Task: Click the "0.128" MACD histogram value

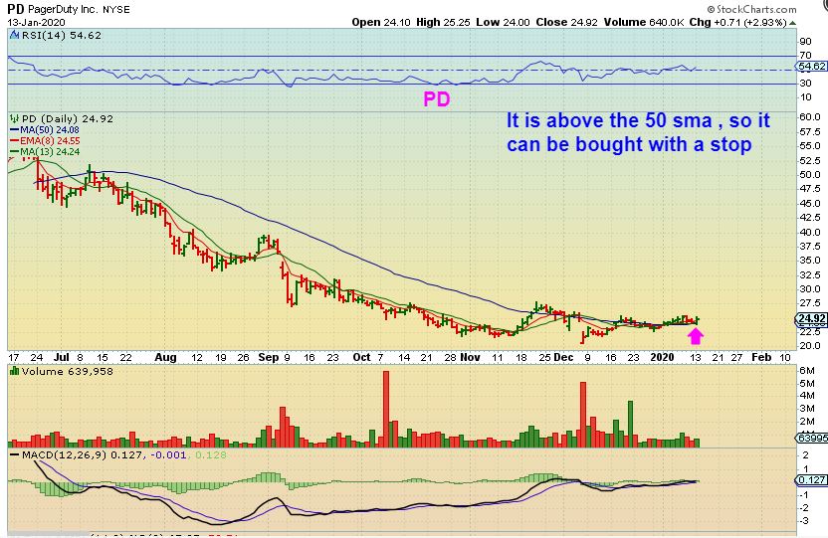Action: pyautogui.click(x=211, y=454)
